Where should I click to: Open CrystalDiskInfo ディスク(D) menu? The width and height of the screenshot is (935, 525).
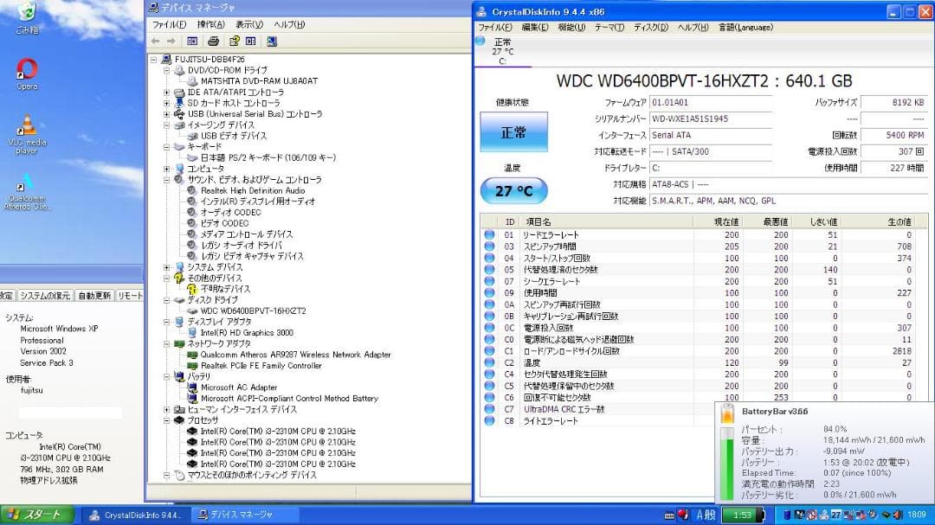(650, 28)
